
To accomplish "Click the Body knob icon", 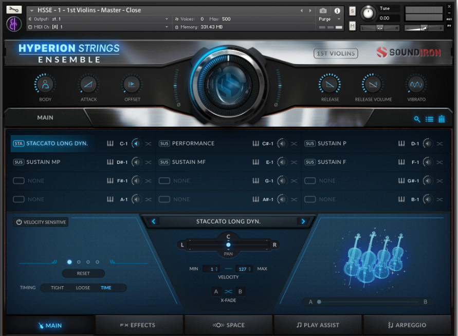I will click(x=45, y=84).
